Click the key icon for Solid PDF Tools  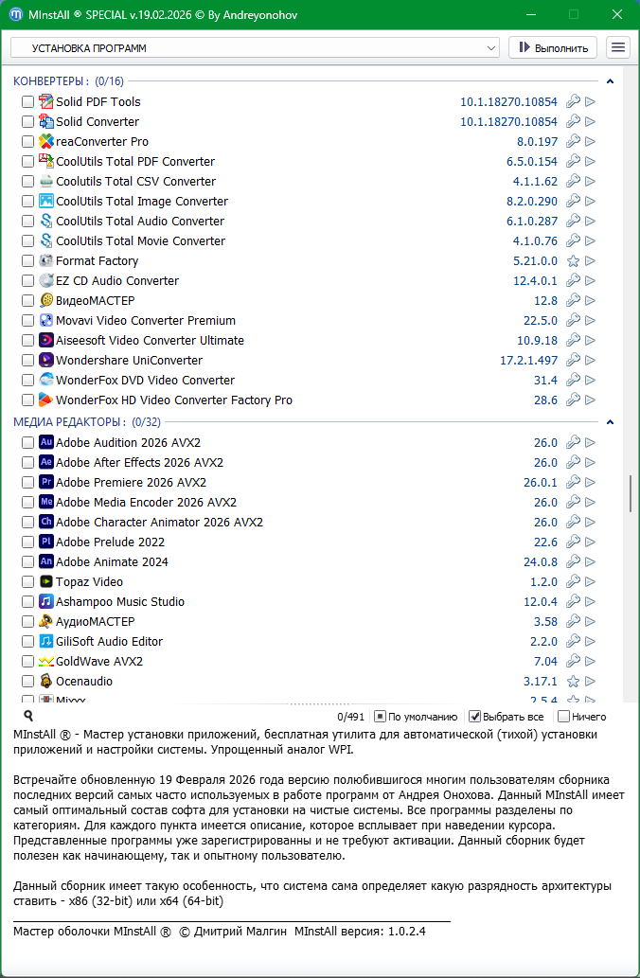[573, 102]
